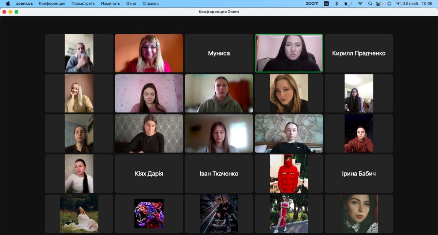Open the Zoom status icon in menu bar
Image resolution: width=438 pixels, height=235 pixels.
tap(312, 3)
